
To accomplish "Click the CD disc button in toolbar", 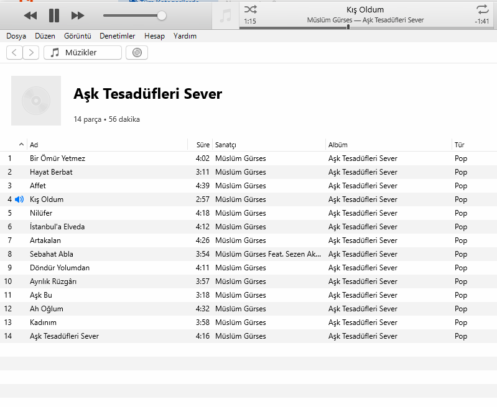I will tap(137, 53).
